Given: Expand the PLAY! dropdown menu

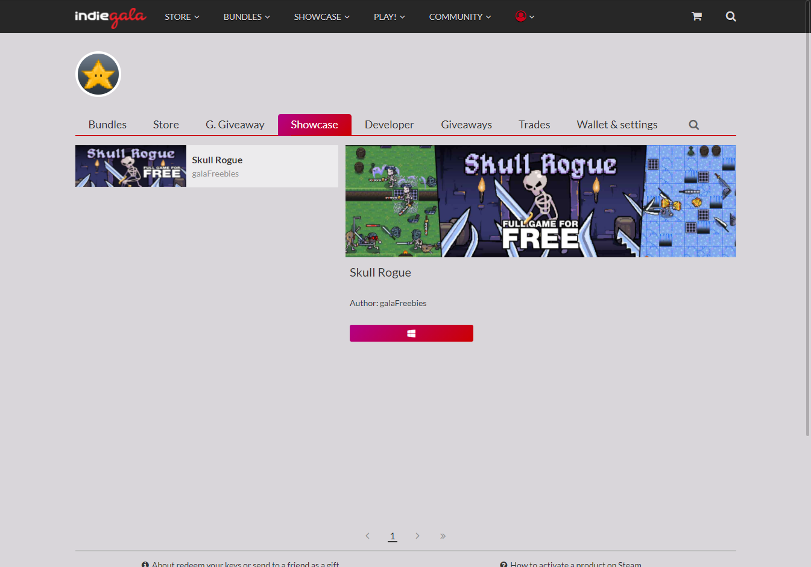Looking at the screenshot, I should [x=390, y=17].
